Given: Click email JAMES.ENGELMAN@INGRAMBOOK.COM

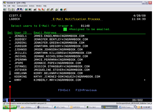Looking at the screenshot, I should coord(59,36).
